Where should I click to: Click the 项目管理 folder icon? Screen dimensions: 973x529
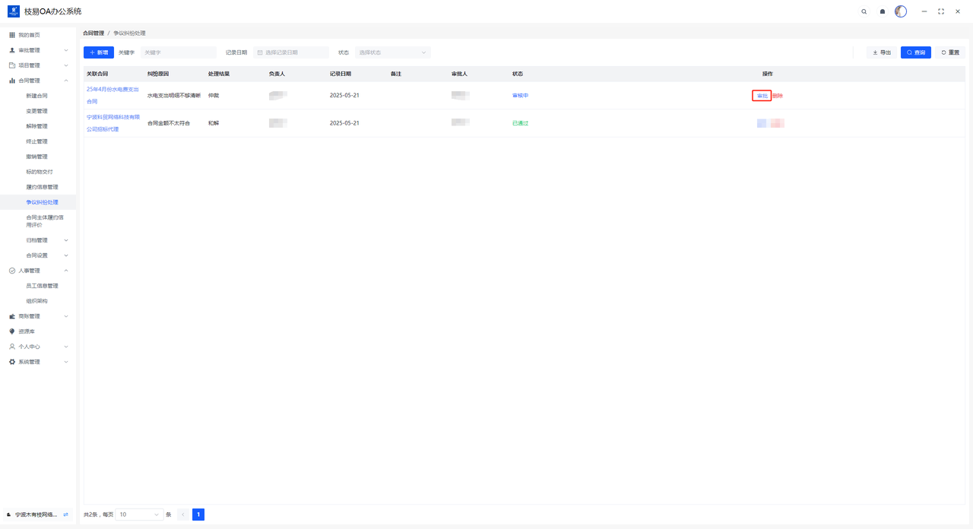tap(11, 65)
